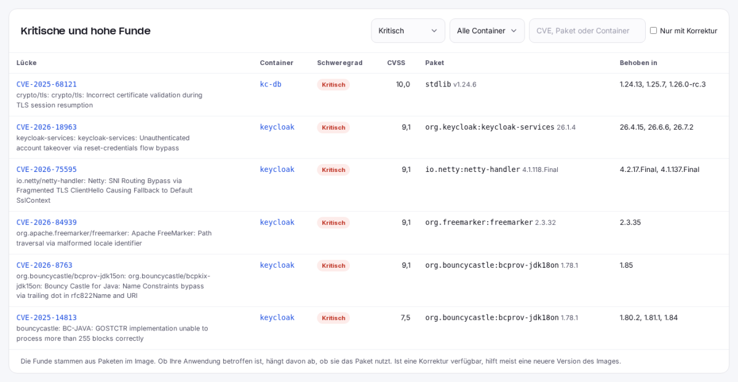738x382 pixels.
Task: Select the CVSS score 7,5
Action: (405, 318)
